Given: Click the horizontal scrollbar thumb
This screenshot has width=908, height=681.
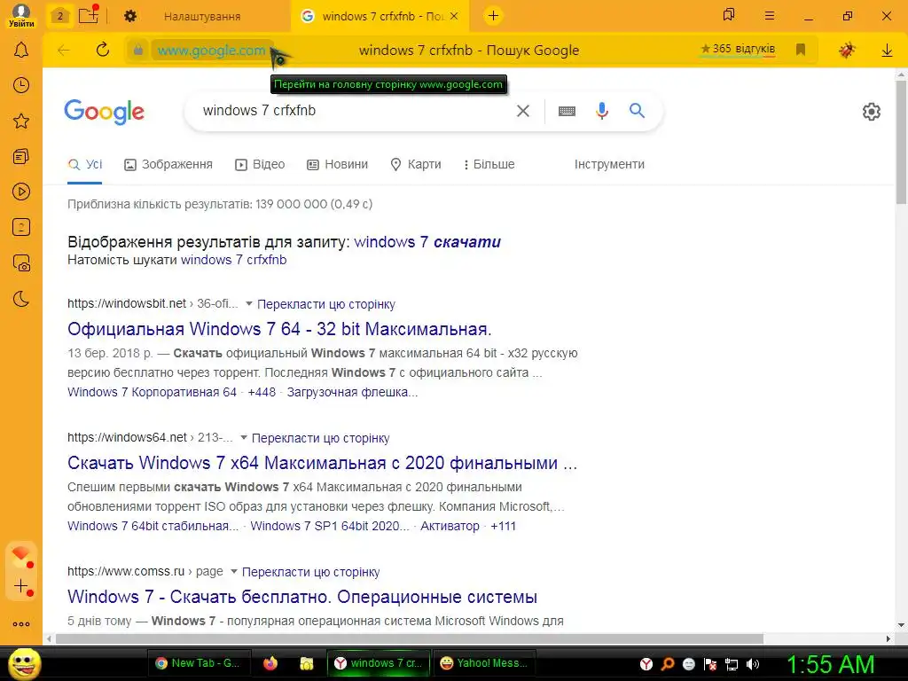Looking at the screenshot, I should coord(410,638).
